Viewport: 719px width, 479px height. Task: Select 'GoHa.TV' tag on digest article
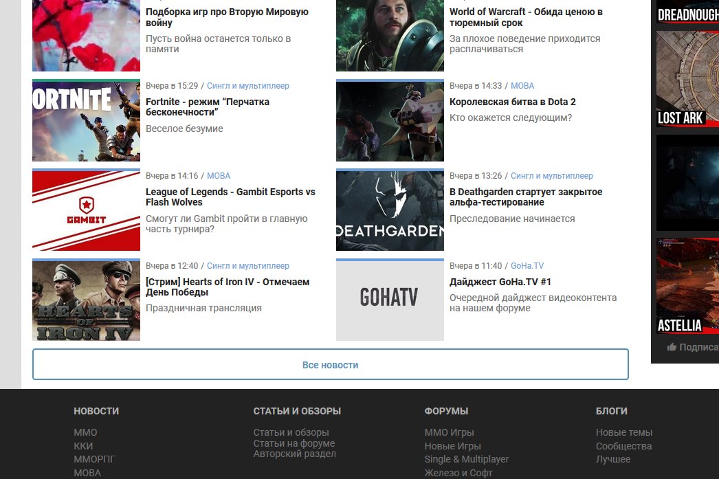pyautogui.click(x=527, y=265)
